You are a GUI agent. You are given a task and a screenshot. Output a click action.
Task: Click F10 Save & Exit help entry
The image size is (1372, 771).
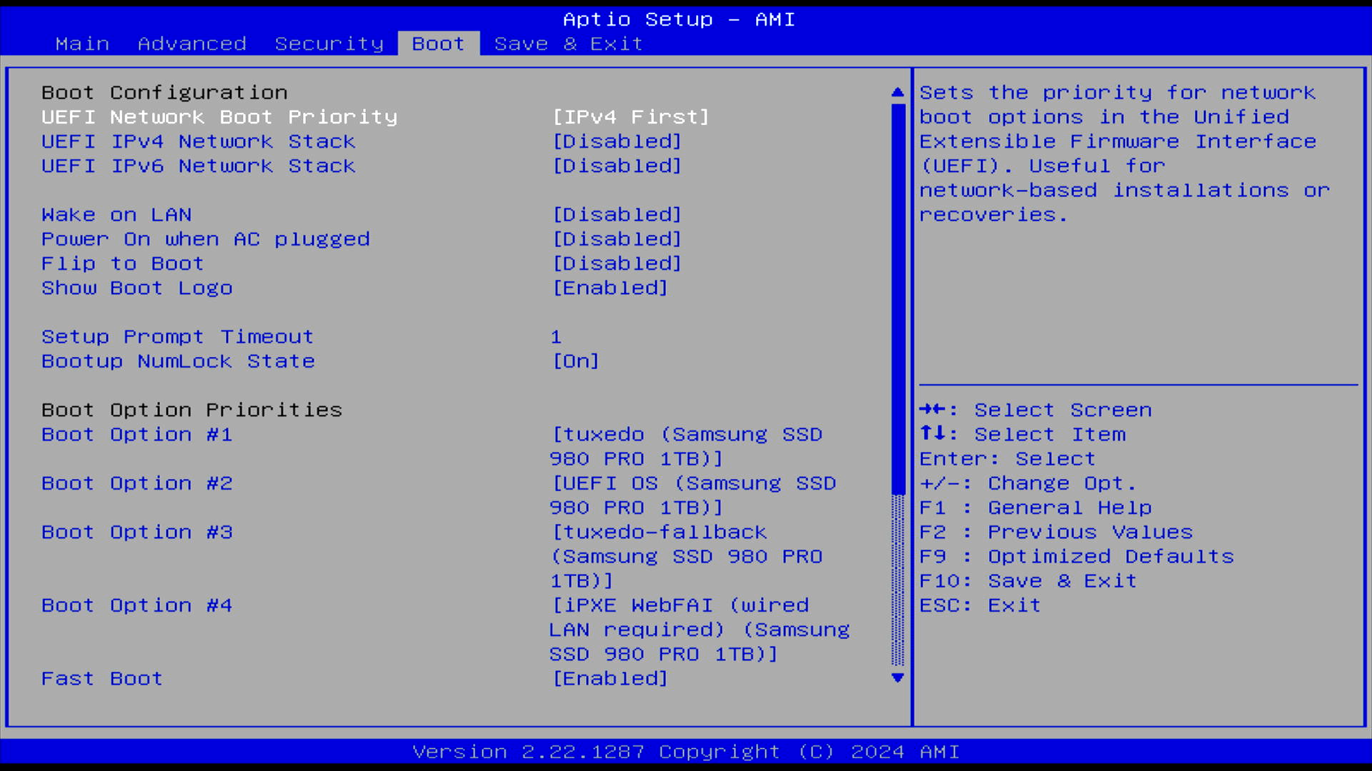point(1028,580)
